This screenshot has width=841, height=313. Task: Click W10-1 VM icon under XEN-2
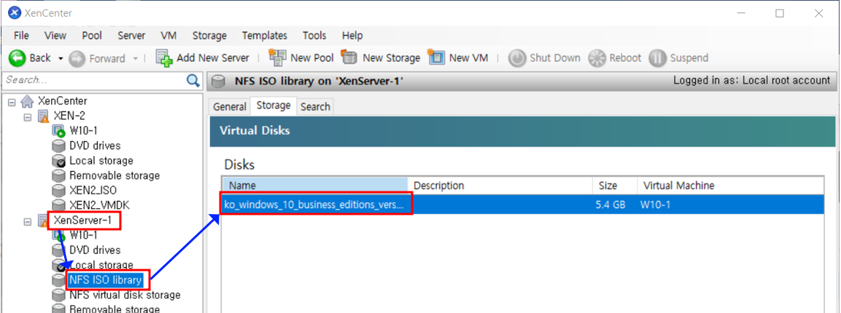58,130
